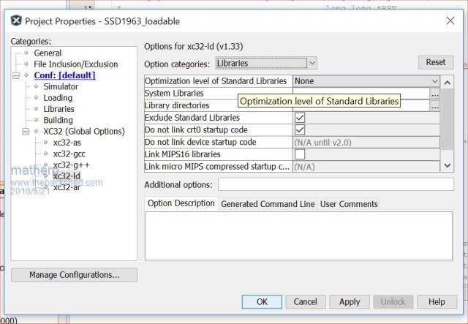Select xc32-ld tool options

coord(67,176)
